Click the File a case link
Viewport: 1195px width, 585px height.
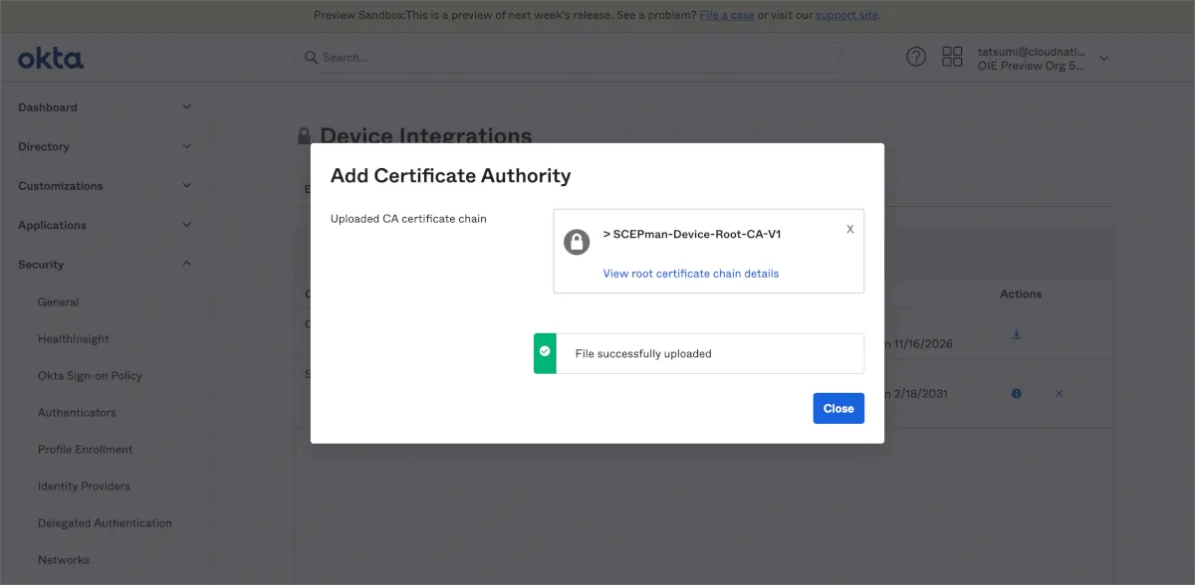(x=726, y=15)
